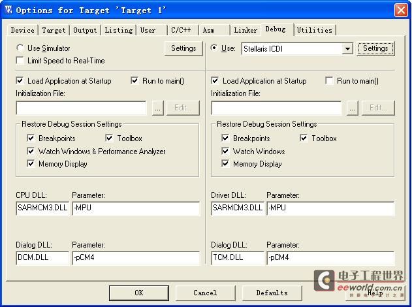
Task: Open the Help button
Action: pyautogui.click(x=375, y=293)
